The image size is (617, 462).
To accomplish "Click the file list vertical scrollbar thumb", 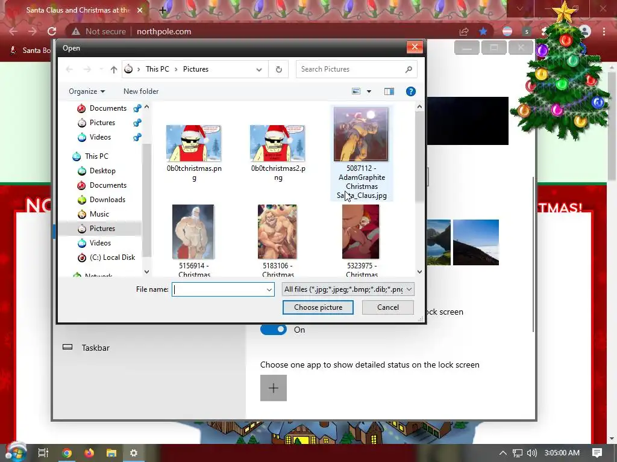I will [419, 157].
